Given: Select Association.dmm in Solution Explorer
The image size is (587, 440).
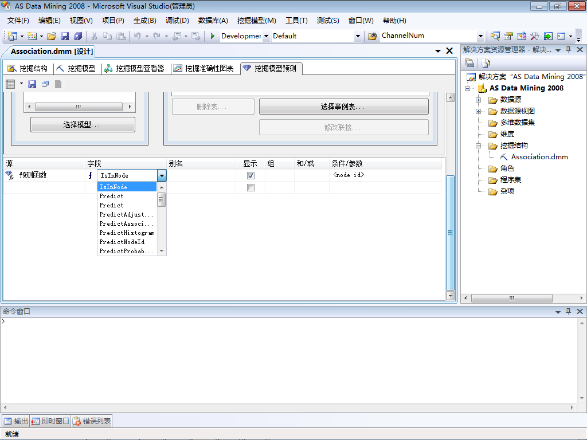Looking at the screenshot, I should 539,157.
